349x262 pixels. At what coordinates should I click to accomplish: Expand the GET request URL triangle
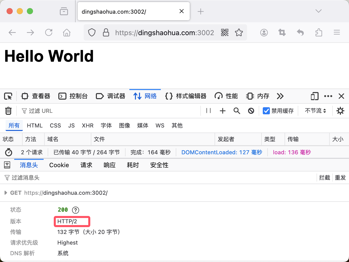6,193
